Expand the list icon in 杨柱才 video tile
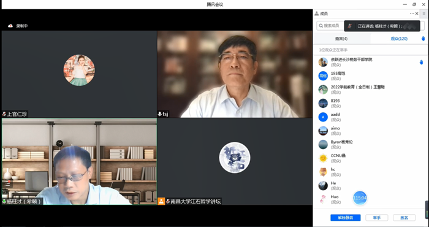The width and height of the screenshot is (429, 227). coord(7,184)
